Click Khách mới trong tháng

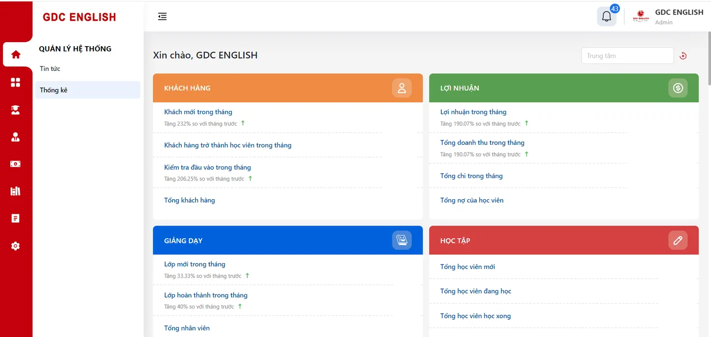coord(198,112)
